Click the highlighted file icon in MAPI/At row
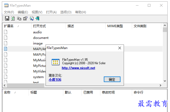This screenshot has height=112, width=170. (6, 49)
